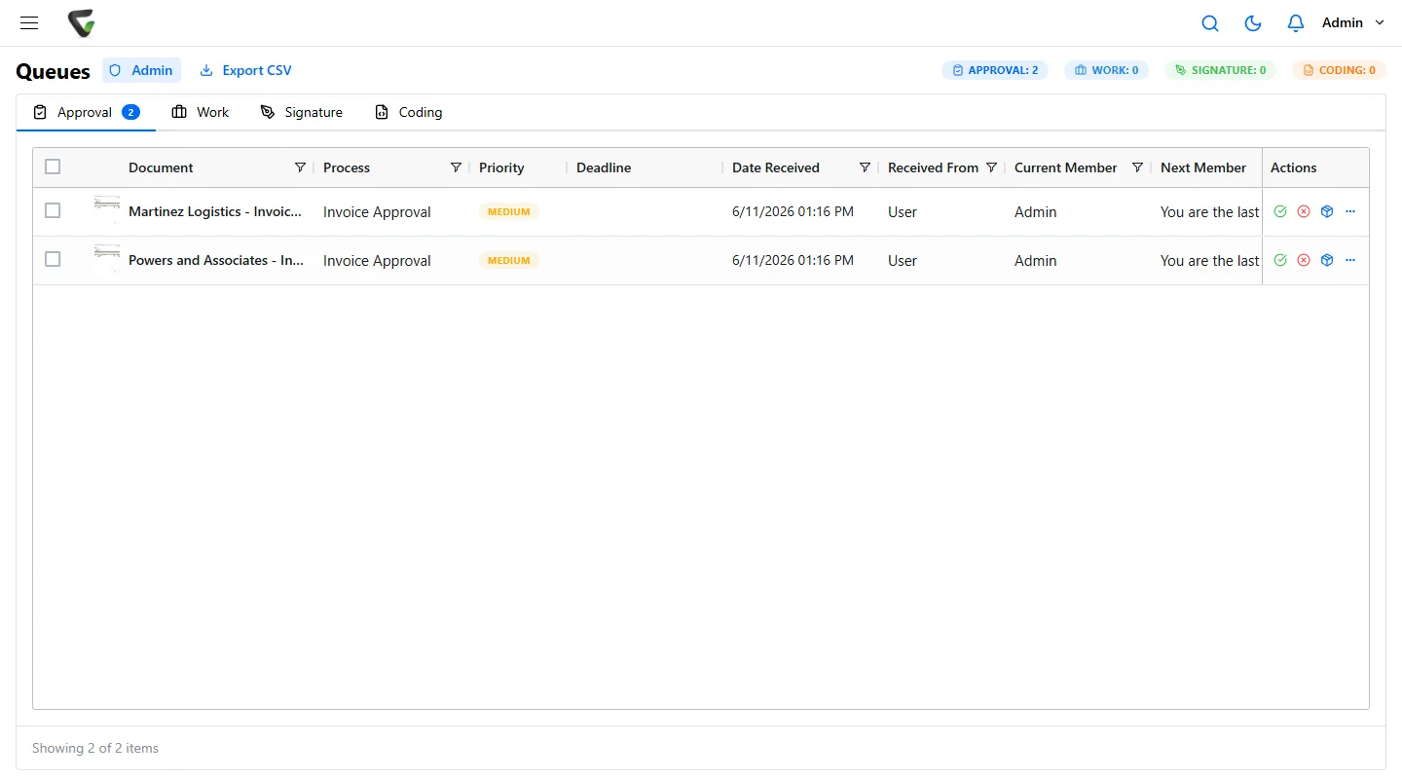1402x779 pixels.
Task: Click the SIGNATURE: 0 badge
Action: click(1220, 70)
